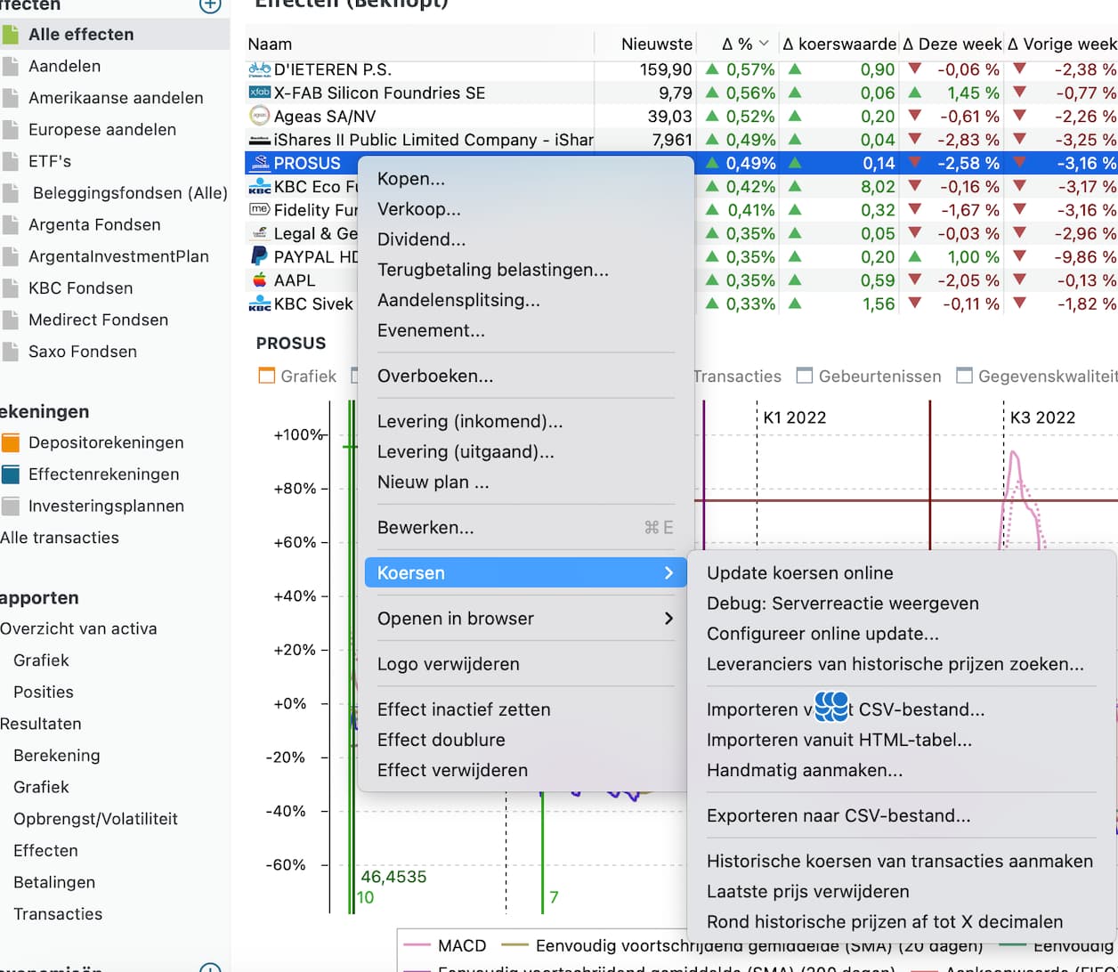Open Opbrengst/Volatiliteit in the sidebar
Viewport: 1118px width, 972px height.
95,819
